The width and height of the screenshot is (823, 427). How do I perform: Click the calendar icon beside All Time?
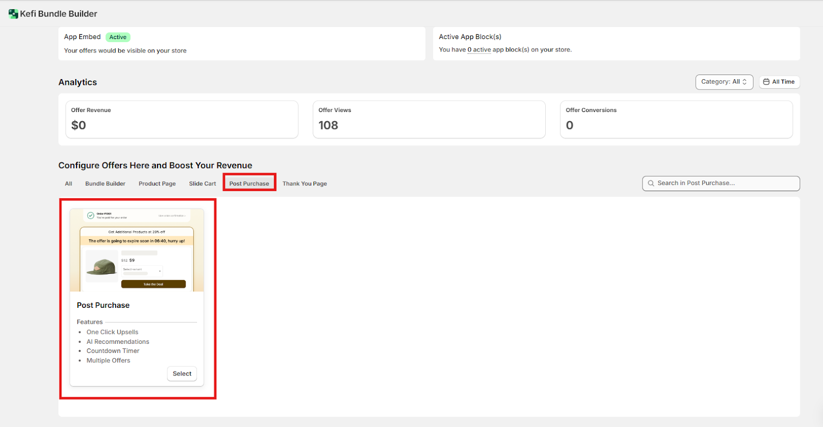[766, 82]
